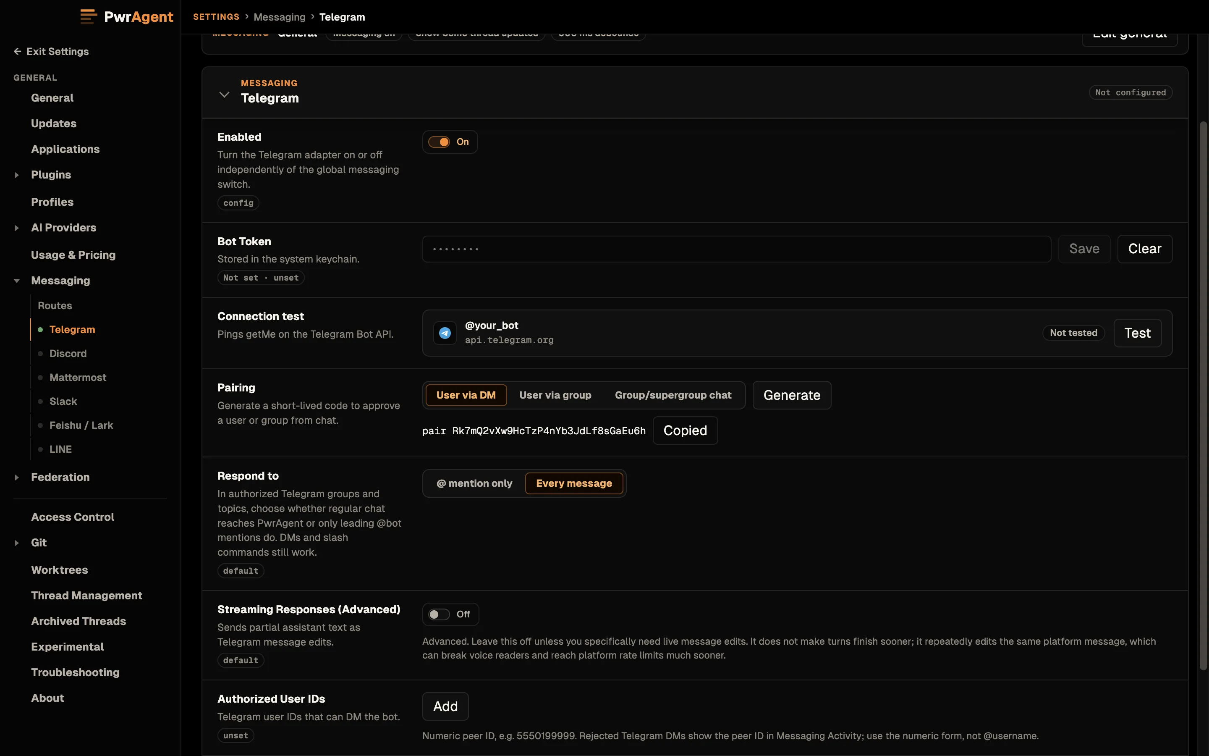Image resolution: width=1209 pixels, height=756 pixels.
Task: Select Group/supergroup chat pairing mode
Action: pyautogui.click(x=673, y=395)
